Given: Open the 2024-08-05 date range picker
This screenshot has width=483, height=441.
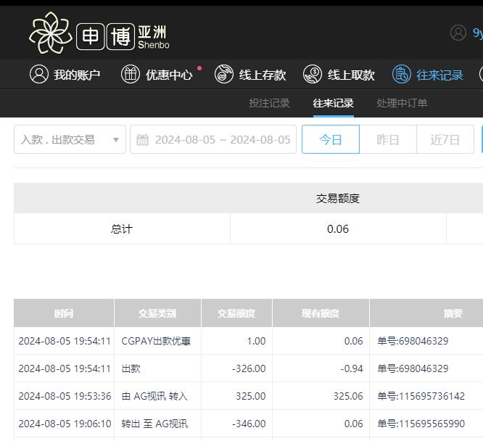Looking at the screenshot, I should click(222, 139).
